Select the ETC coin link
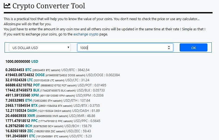The height and width of the screenshot is (140, 219). [32, 136]
